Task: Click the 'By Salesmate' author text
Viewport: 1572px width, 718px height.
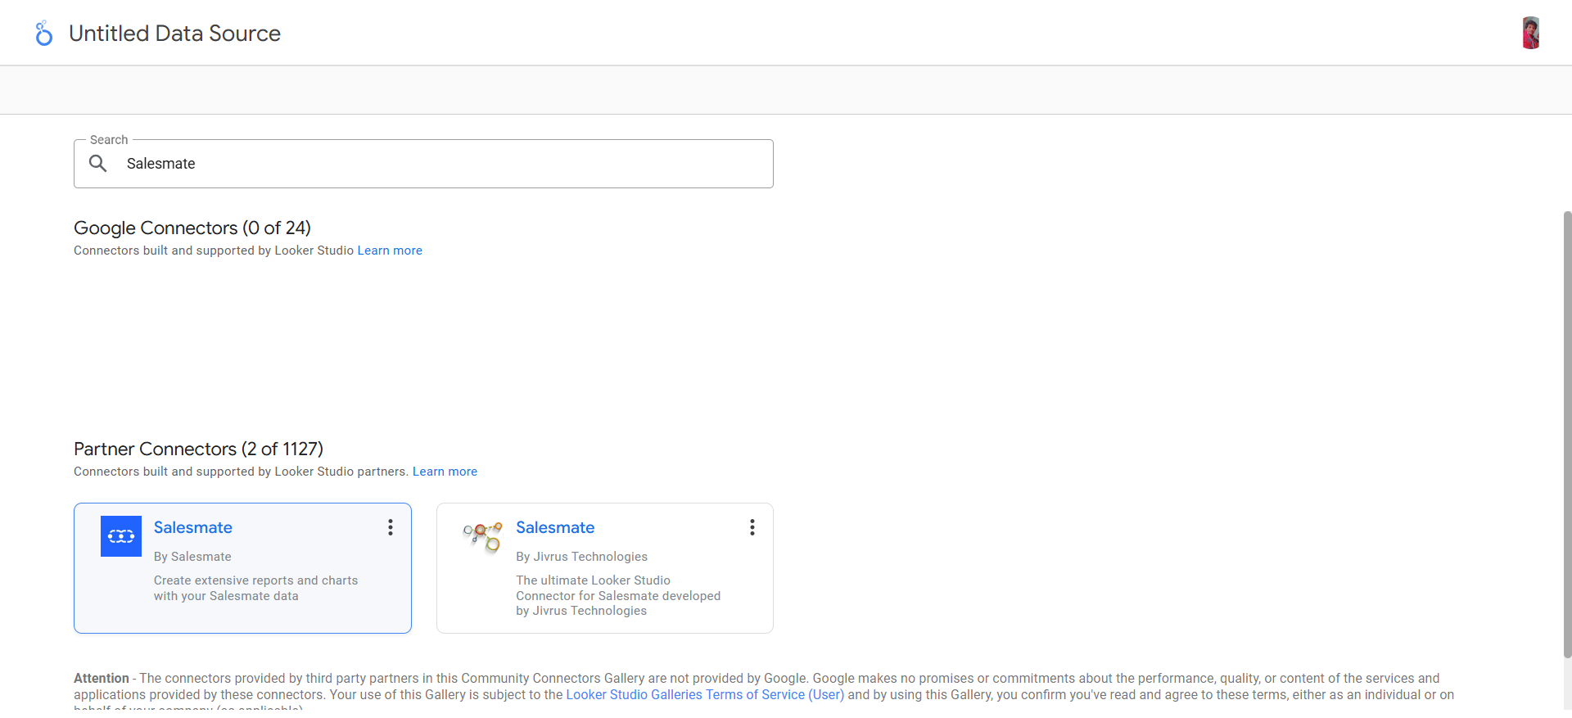Action: (x=192, y=557)
